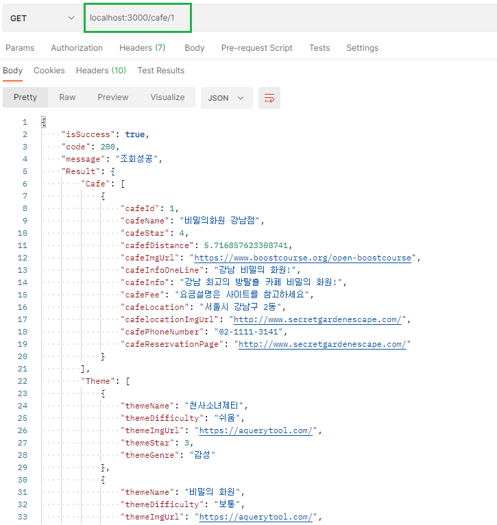Open the Settings tab
Image resolution: width=497 pixels, height=525 pixels.
[363, 48]
